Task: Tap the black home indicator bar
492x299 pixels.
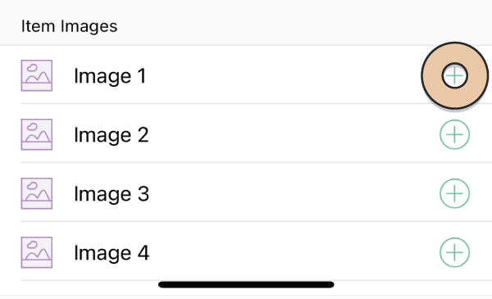Action: [246, 284]
